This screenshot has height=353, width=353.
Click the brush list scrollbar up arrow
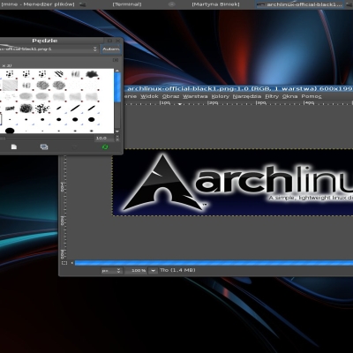pyautogui.click(x=117, y=71)
